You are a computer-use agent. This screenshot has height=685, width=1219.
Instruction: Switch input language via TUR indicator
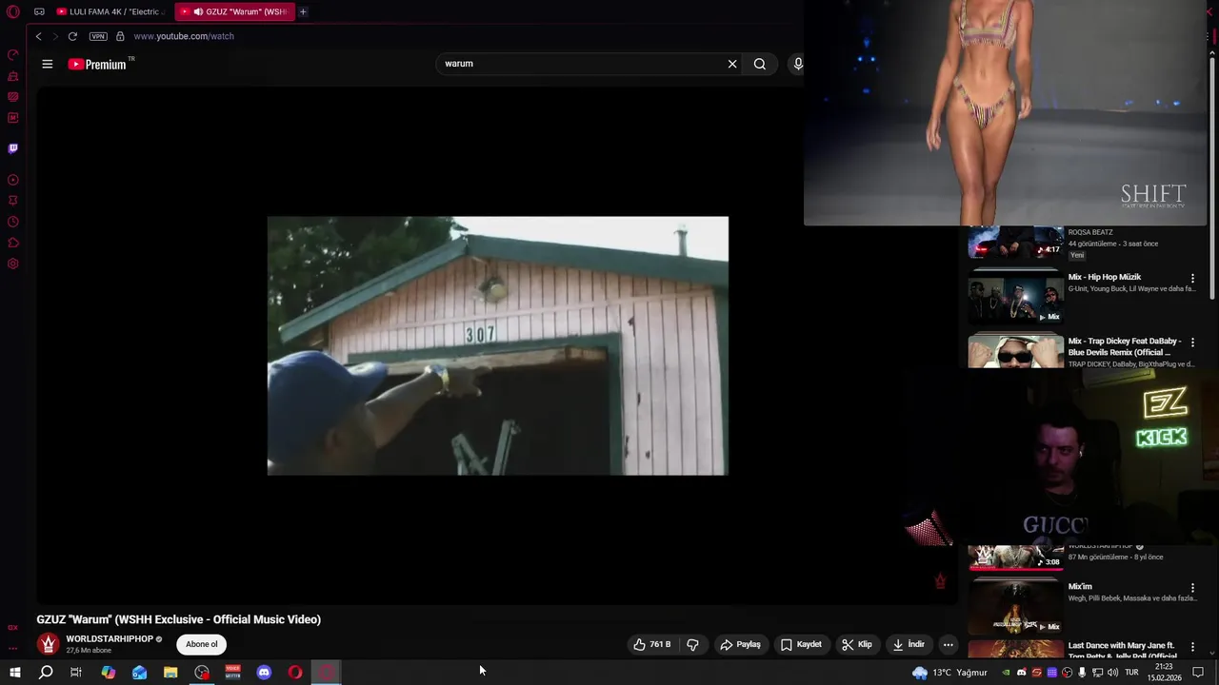coord(1131,673)
